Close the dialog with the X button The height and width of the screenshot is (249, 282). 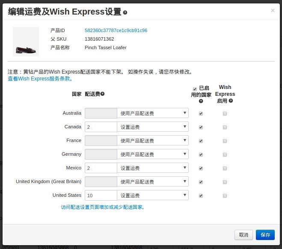tap(273, 11)
